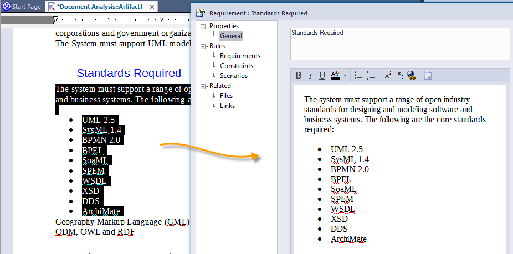
Task: Click the Standards Required name field
Action: pos(398,43)
